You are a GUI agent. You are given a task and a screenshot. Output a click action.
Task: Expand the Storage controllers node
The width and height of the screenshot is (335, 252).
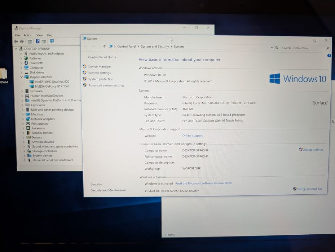point(24,151)
